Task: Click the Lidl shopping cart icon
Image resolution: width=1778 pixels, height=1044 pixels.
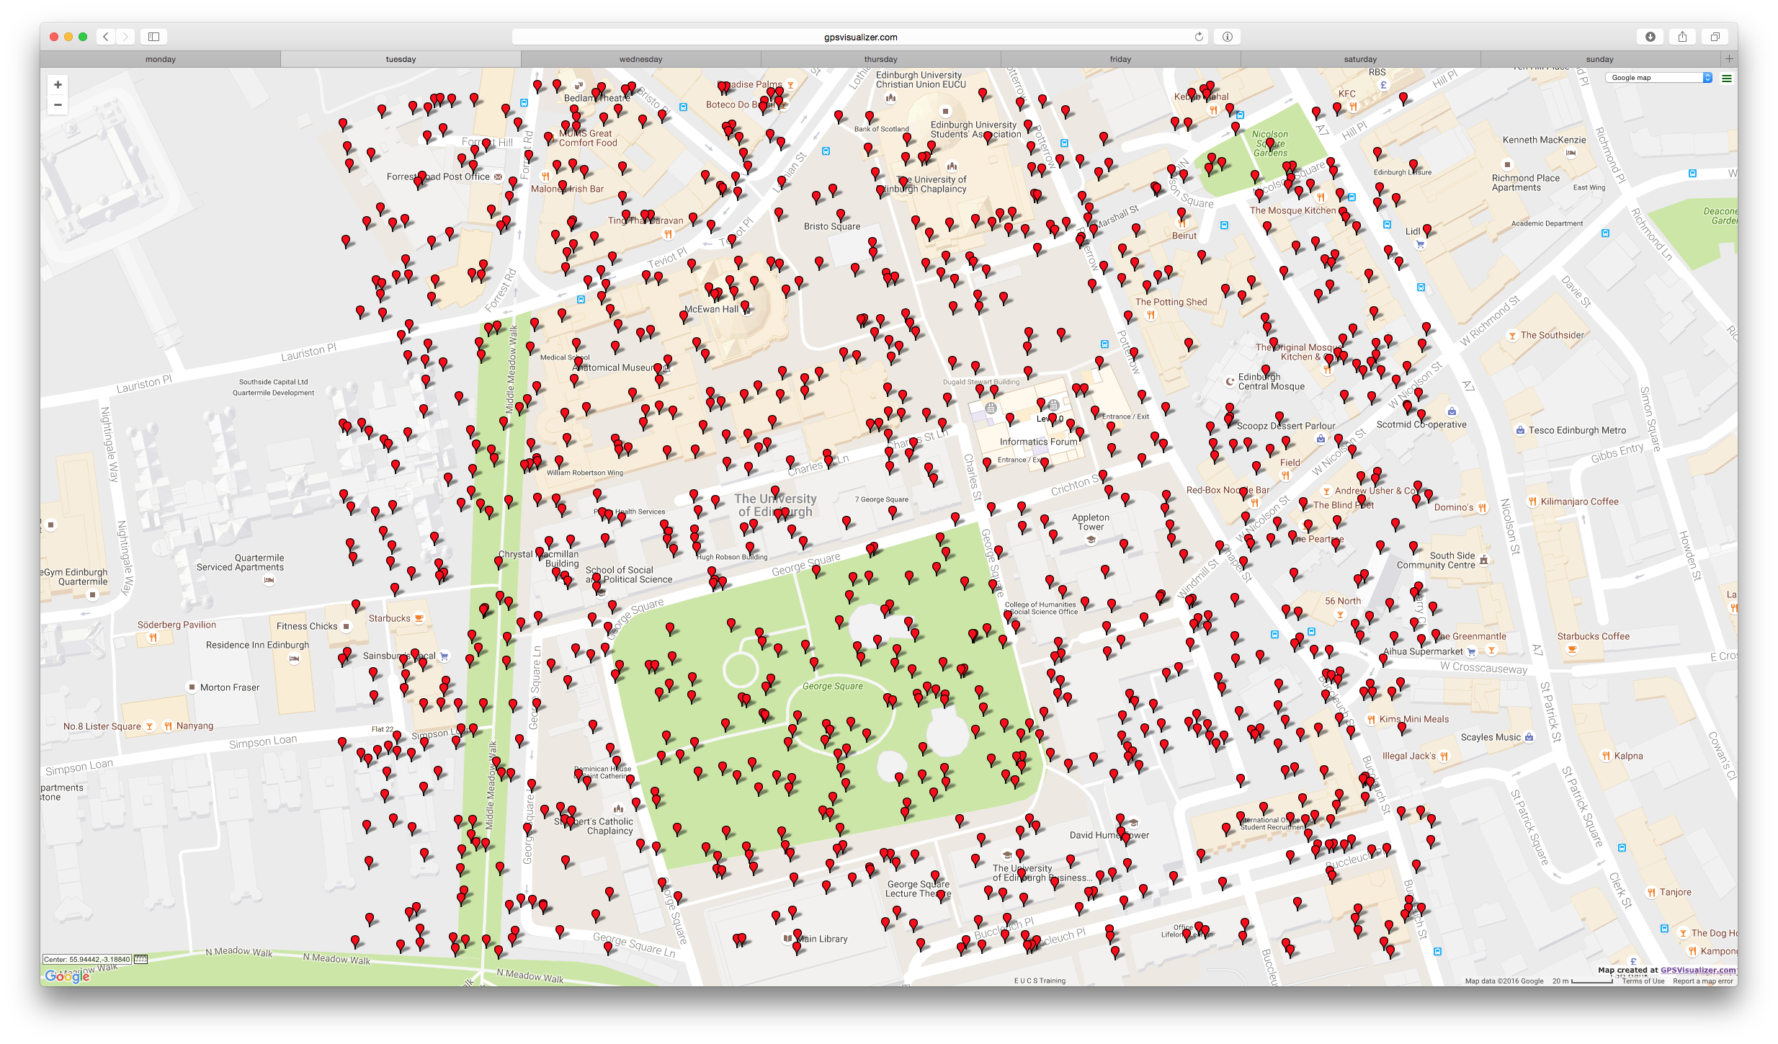Action: [x=1420, y=244]
